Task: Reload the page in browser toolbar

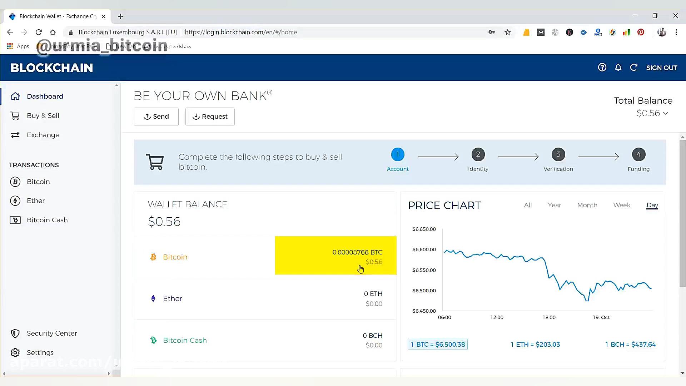Action: point(39,32)
